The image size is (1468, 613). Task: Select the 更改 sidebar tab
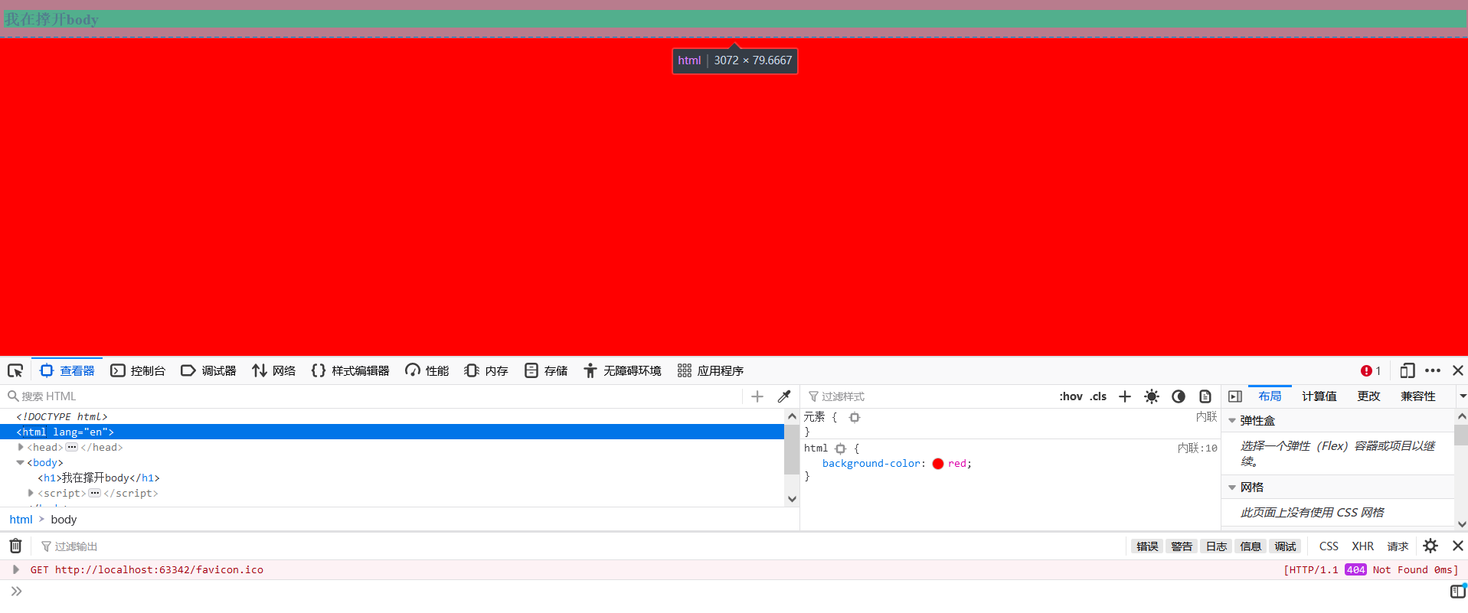click(1368, 396)
